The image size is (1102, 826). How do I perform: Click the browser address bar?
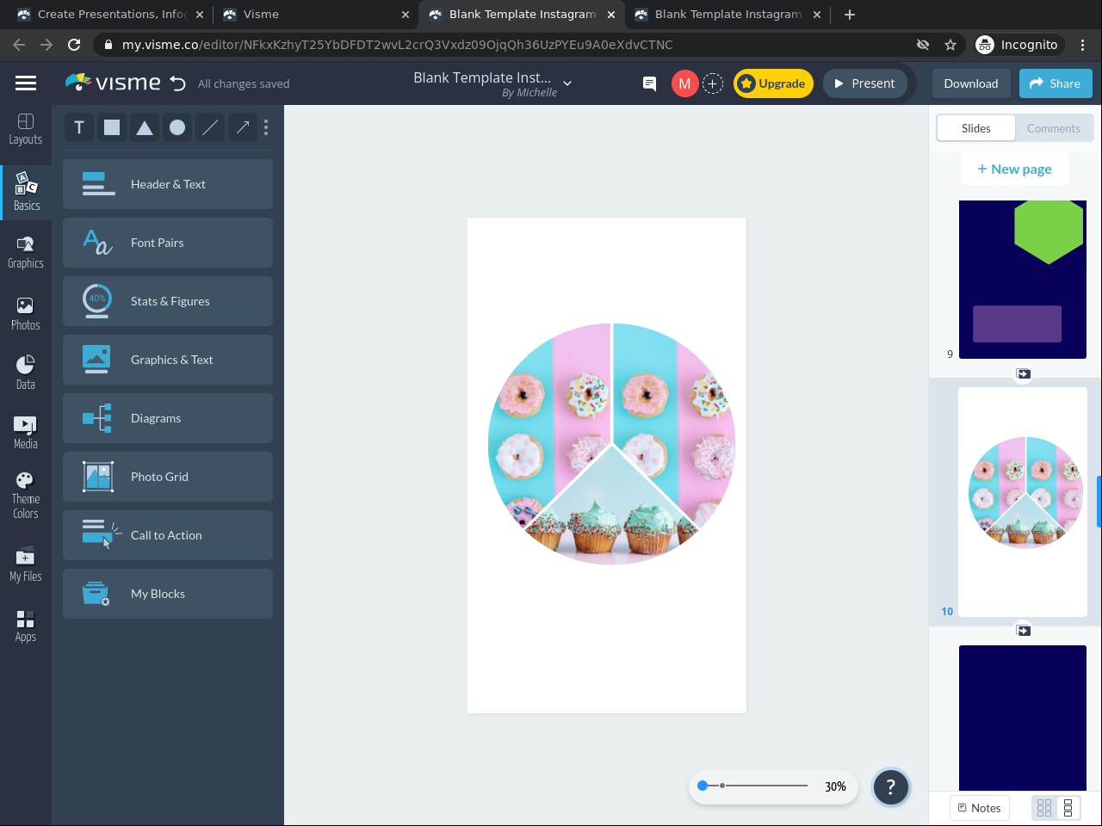click(508, 45)
